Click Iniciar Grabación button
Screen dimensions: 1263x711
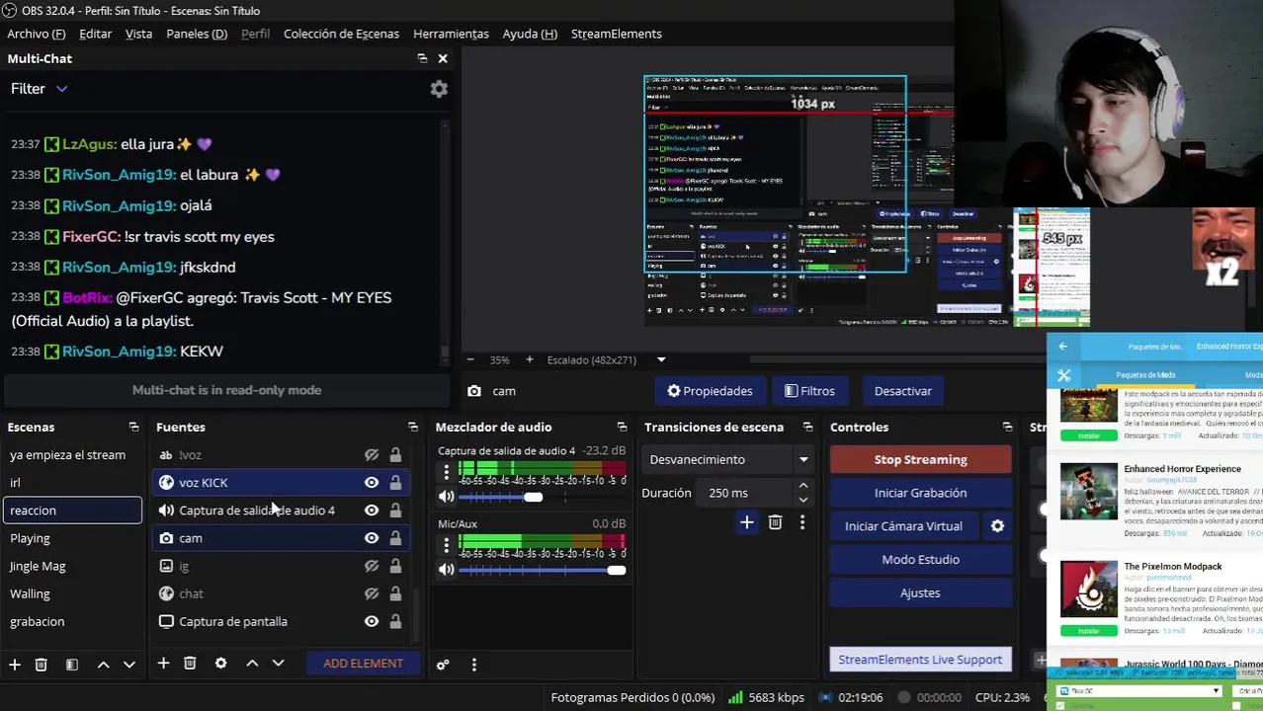point(920,493)
